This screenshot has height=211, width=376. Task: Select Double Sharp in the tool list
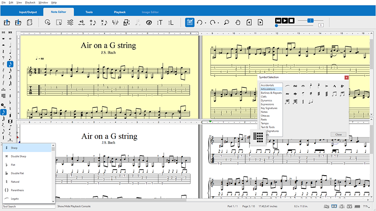point(27,156)
